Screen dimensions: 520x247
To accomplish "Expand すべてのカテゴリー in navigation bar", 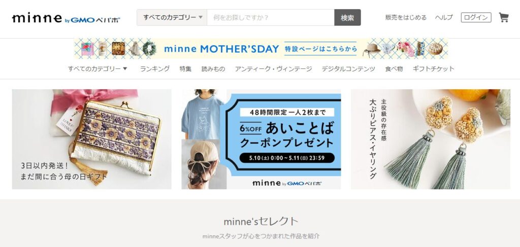I will tap(97, 69).
